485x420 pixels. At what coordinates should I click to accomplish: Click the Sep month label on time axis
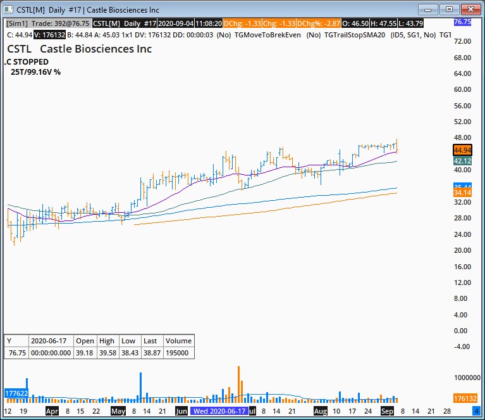pyautogui.click(x=387, y=411)
